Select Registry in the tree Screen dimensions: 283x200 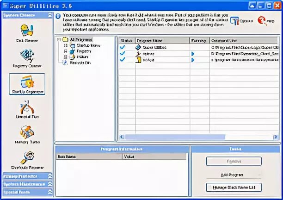[84, 51]
